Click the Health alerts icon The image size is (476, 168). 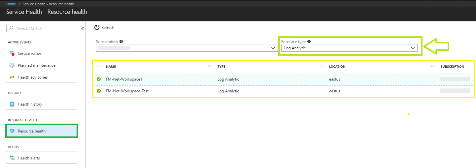coord(12,158)
